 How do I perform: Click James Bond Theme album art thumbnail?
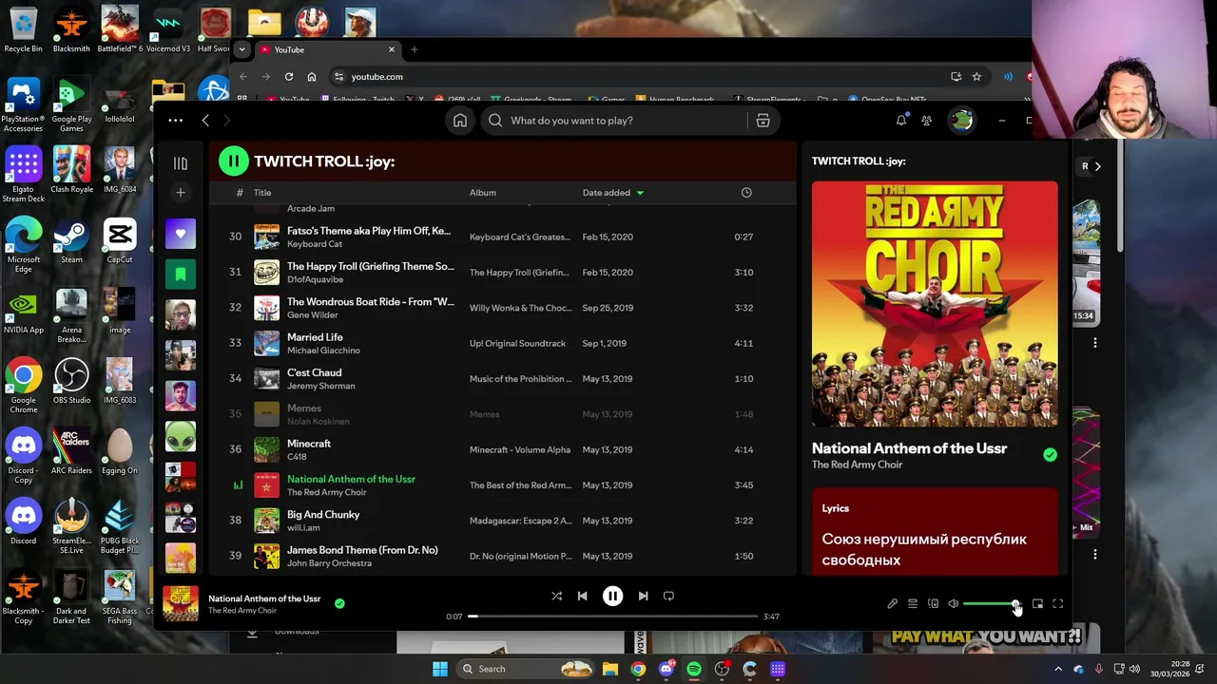[x=267, y=557]
